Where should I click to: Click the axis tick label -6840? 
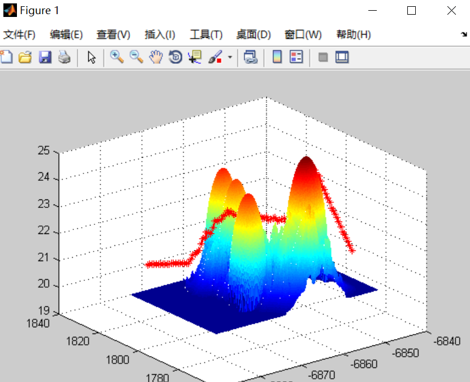(447, 341)
